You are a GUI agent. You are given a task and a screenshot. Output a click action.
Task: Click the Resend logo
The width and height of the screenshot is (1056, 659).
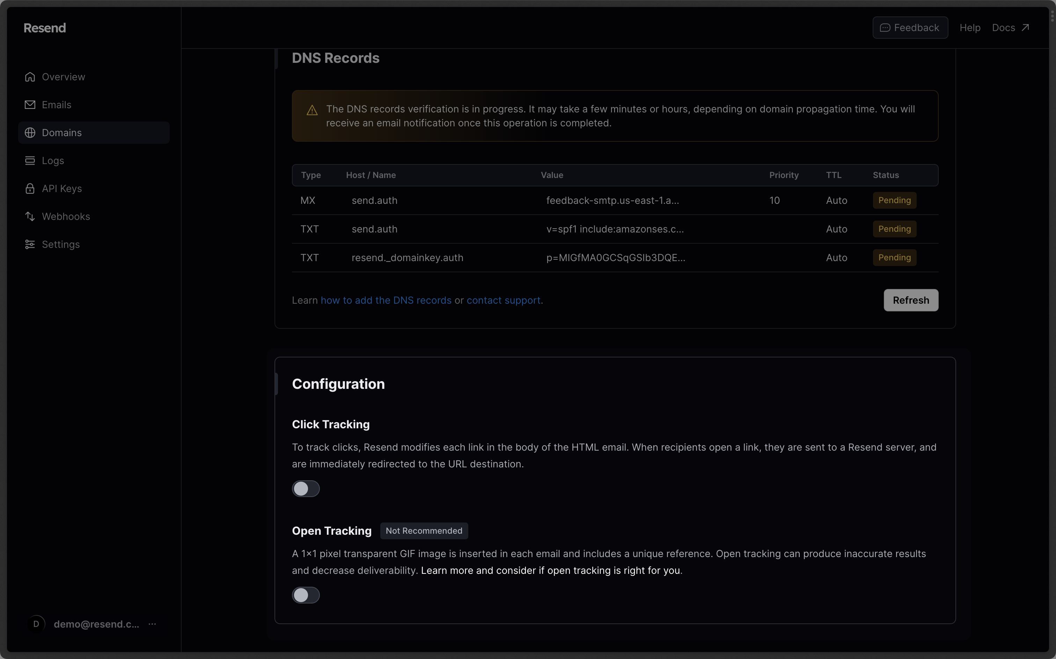pyautogui.click(x=44, y=28)
